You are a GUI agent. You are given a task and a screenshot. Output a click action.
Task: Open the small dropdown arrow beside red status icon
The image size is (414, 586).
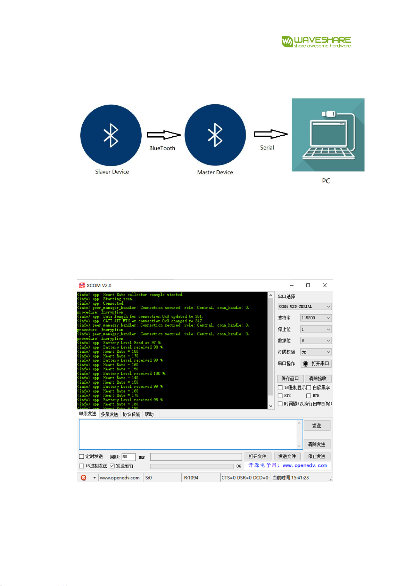coord(94,478)
